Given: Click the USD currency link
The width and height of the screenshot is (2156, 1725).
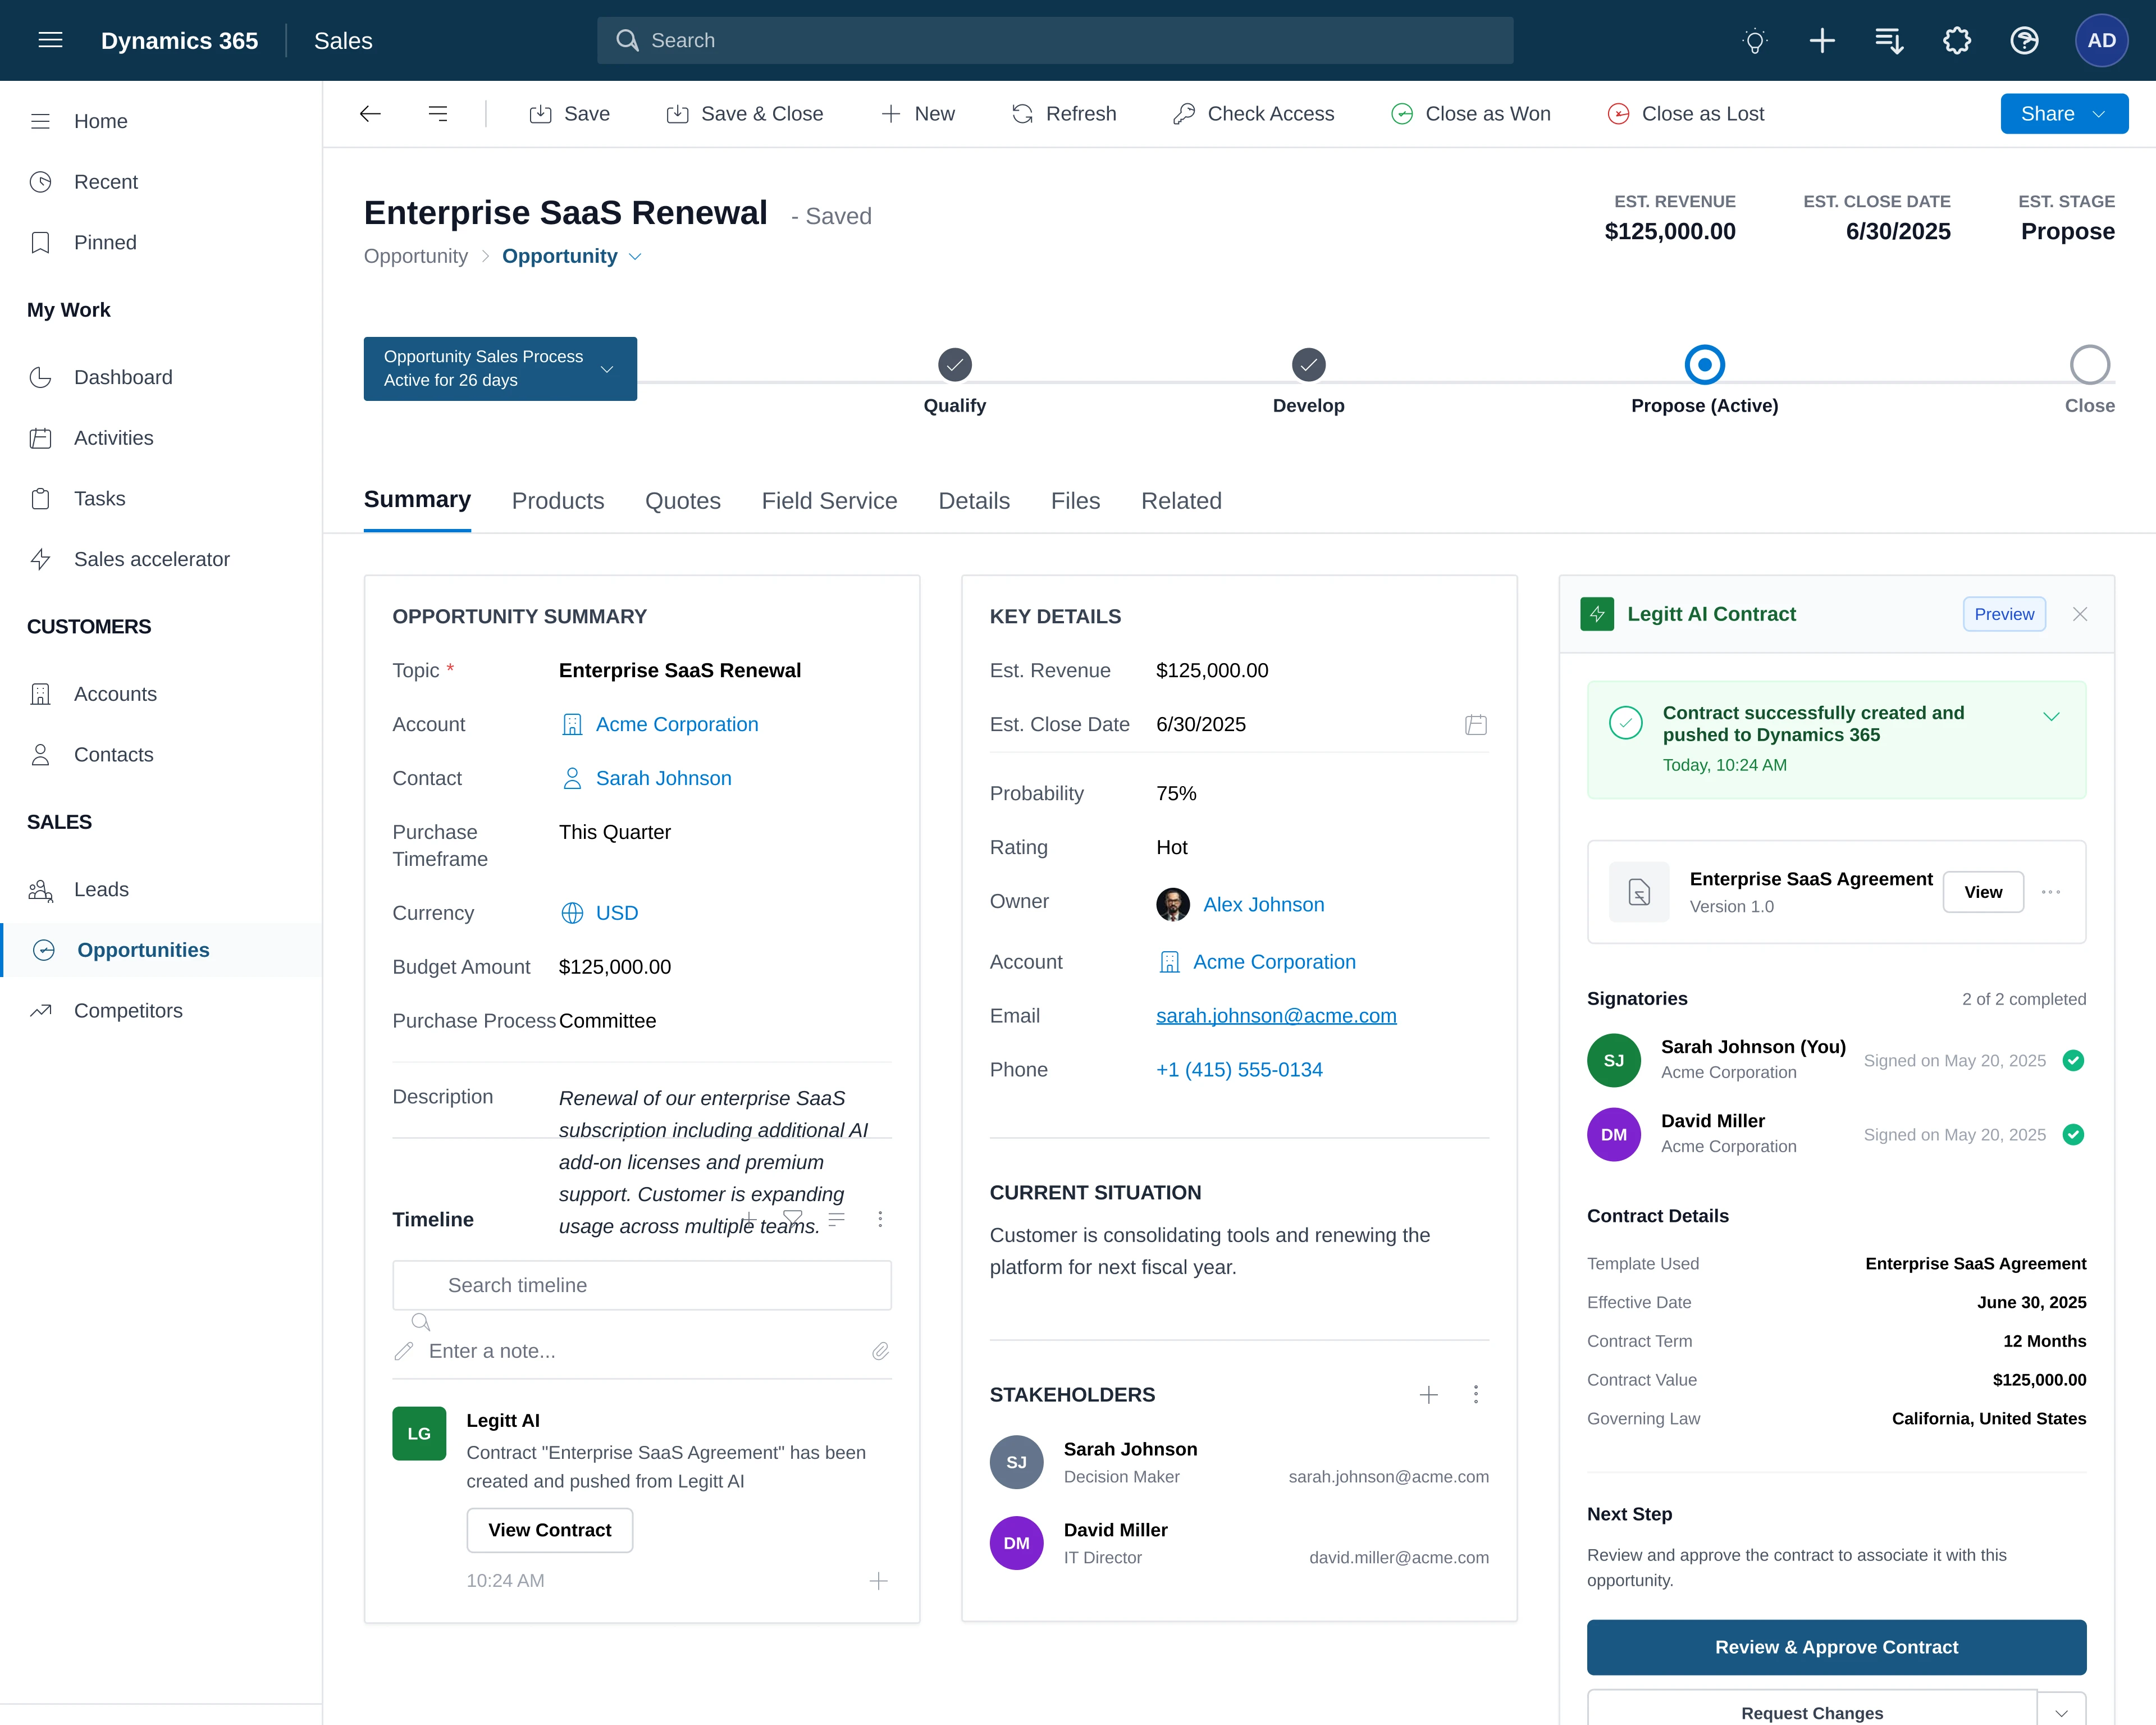Looking at the screenshot, I should click(x=617, y=913).
